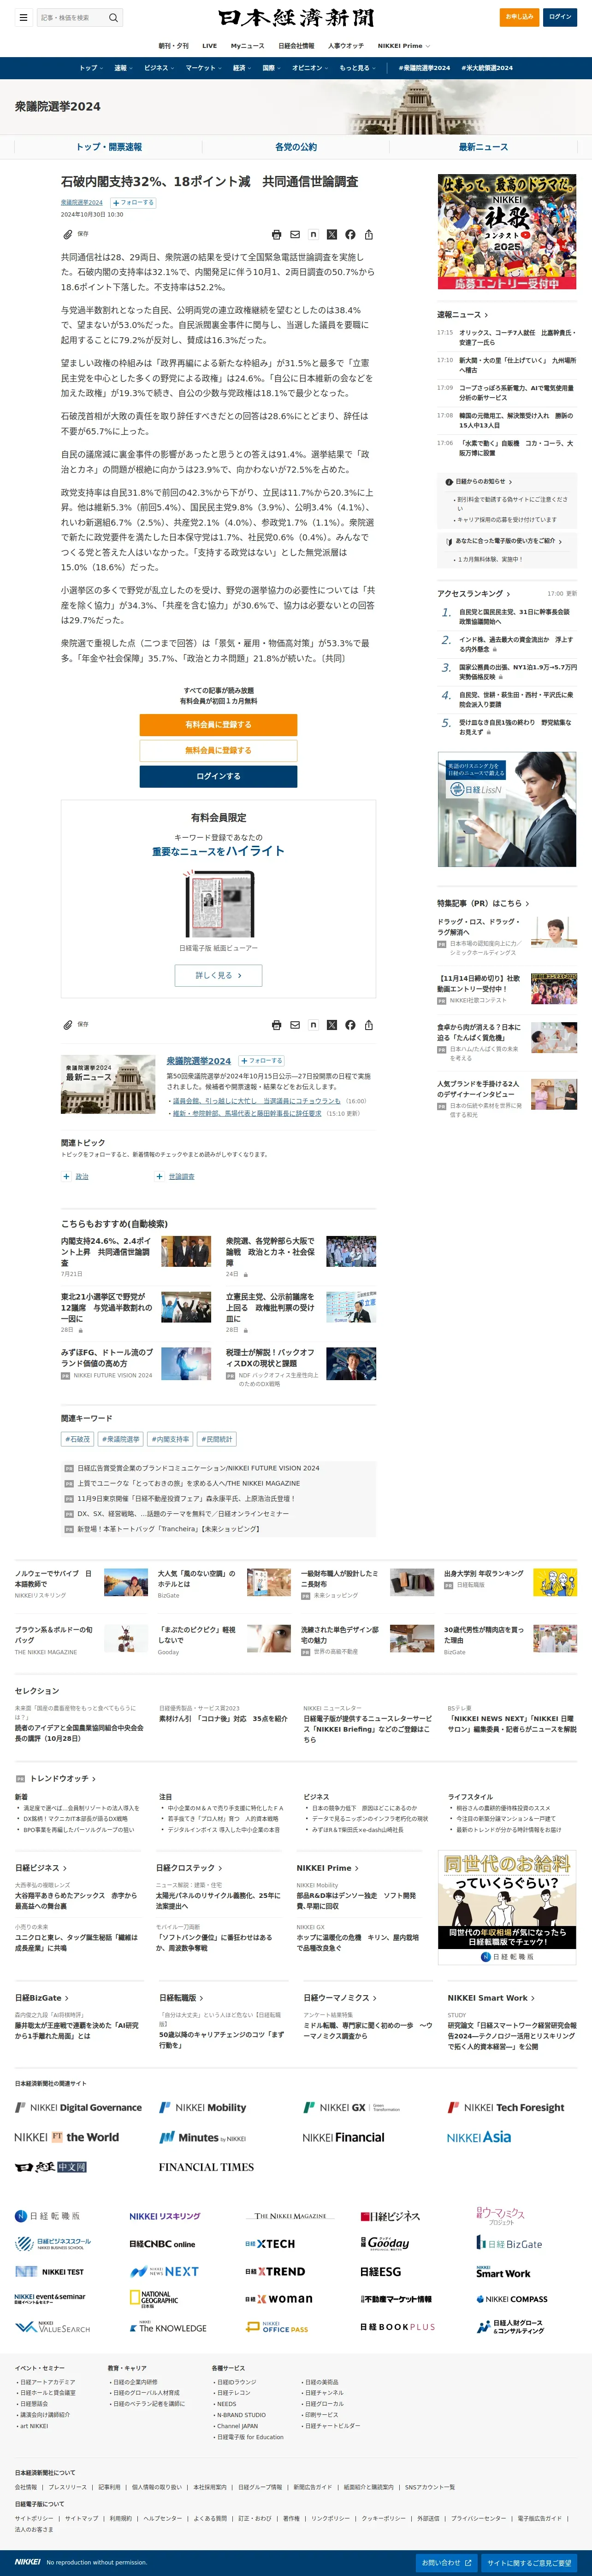Viewport: 592px width, 2576px height.
Task: Click 詳しく見る button
Action: pyautogui.click(x=219, y=975)
